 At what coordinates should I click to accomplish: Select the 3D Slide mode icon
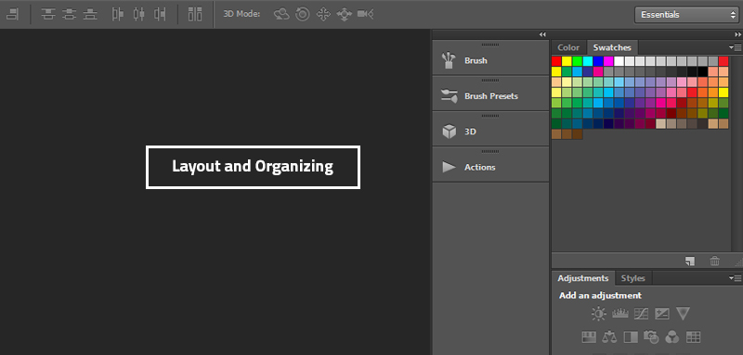pos(344,14)
